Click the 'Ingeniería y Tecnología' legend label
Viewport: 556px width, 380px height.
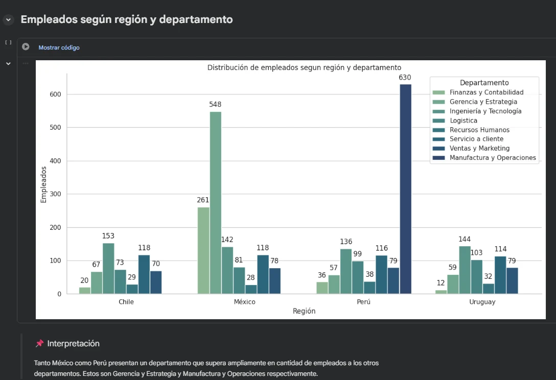click(485, 111)
